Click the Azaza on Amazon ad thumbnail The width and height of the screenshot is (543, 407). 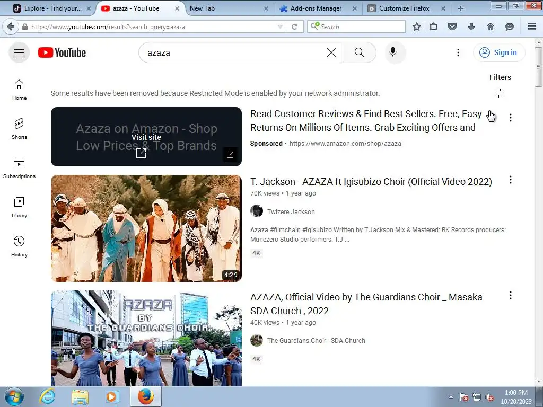(x=146, y=136)
